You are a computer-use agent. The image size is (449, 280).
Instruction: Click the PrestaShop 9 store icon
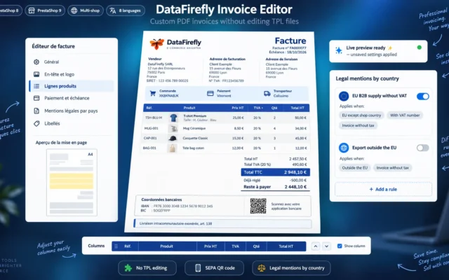(x=32, y=10)
